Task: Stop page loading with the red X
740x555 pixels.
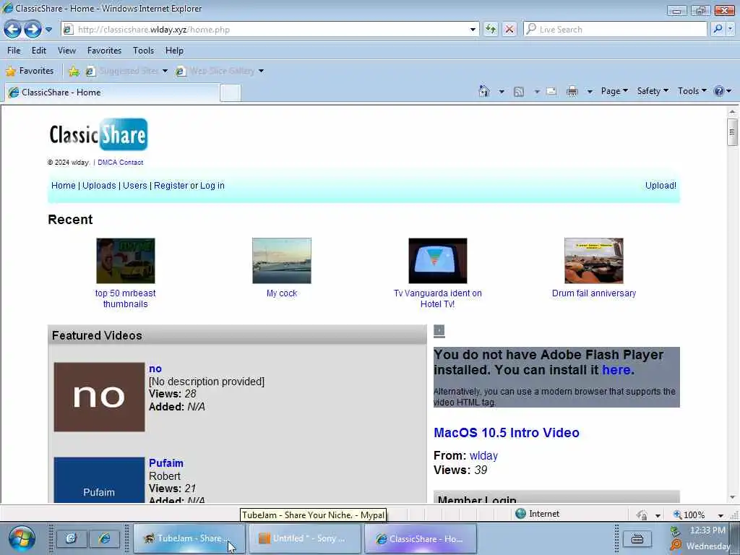Action: click(x=509, y=29)
